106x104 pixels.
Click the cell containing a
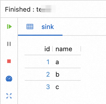click(57, 62)
